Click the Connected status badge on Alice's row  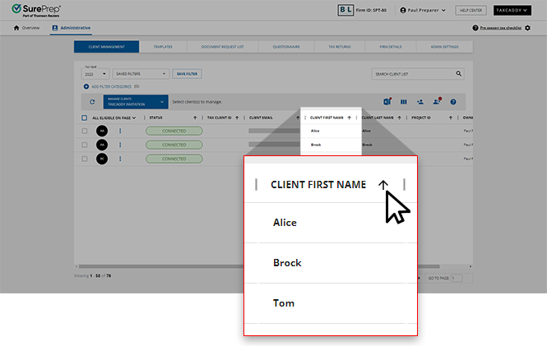point(174,131)
